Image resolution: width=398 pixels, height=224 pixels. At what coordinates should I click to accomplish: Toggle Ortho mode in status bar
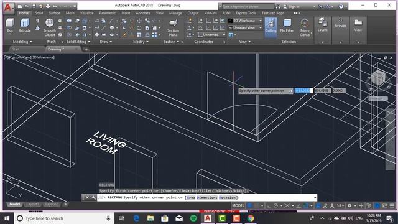point(268,206)
